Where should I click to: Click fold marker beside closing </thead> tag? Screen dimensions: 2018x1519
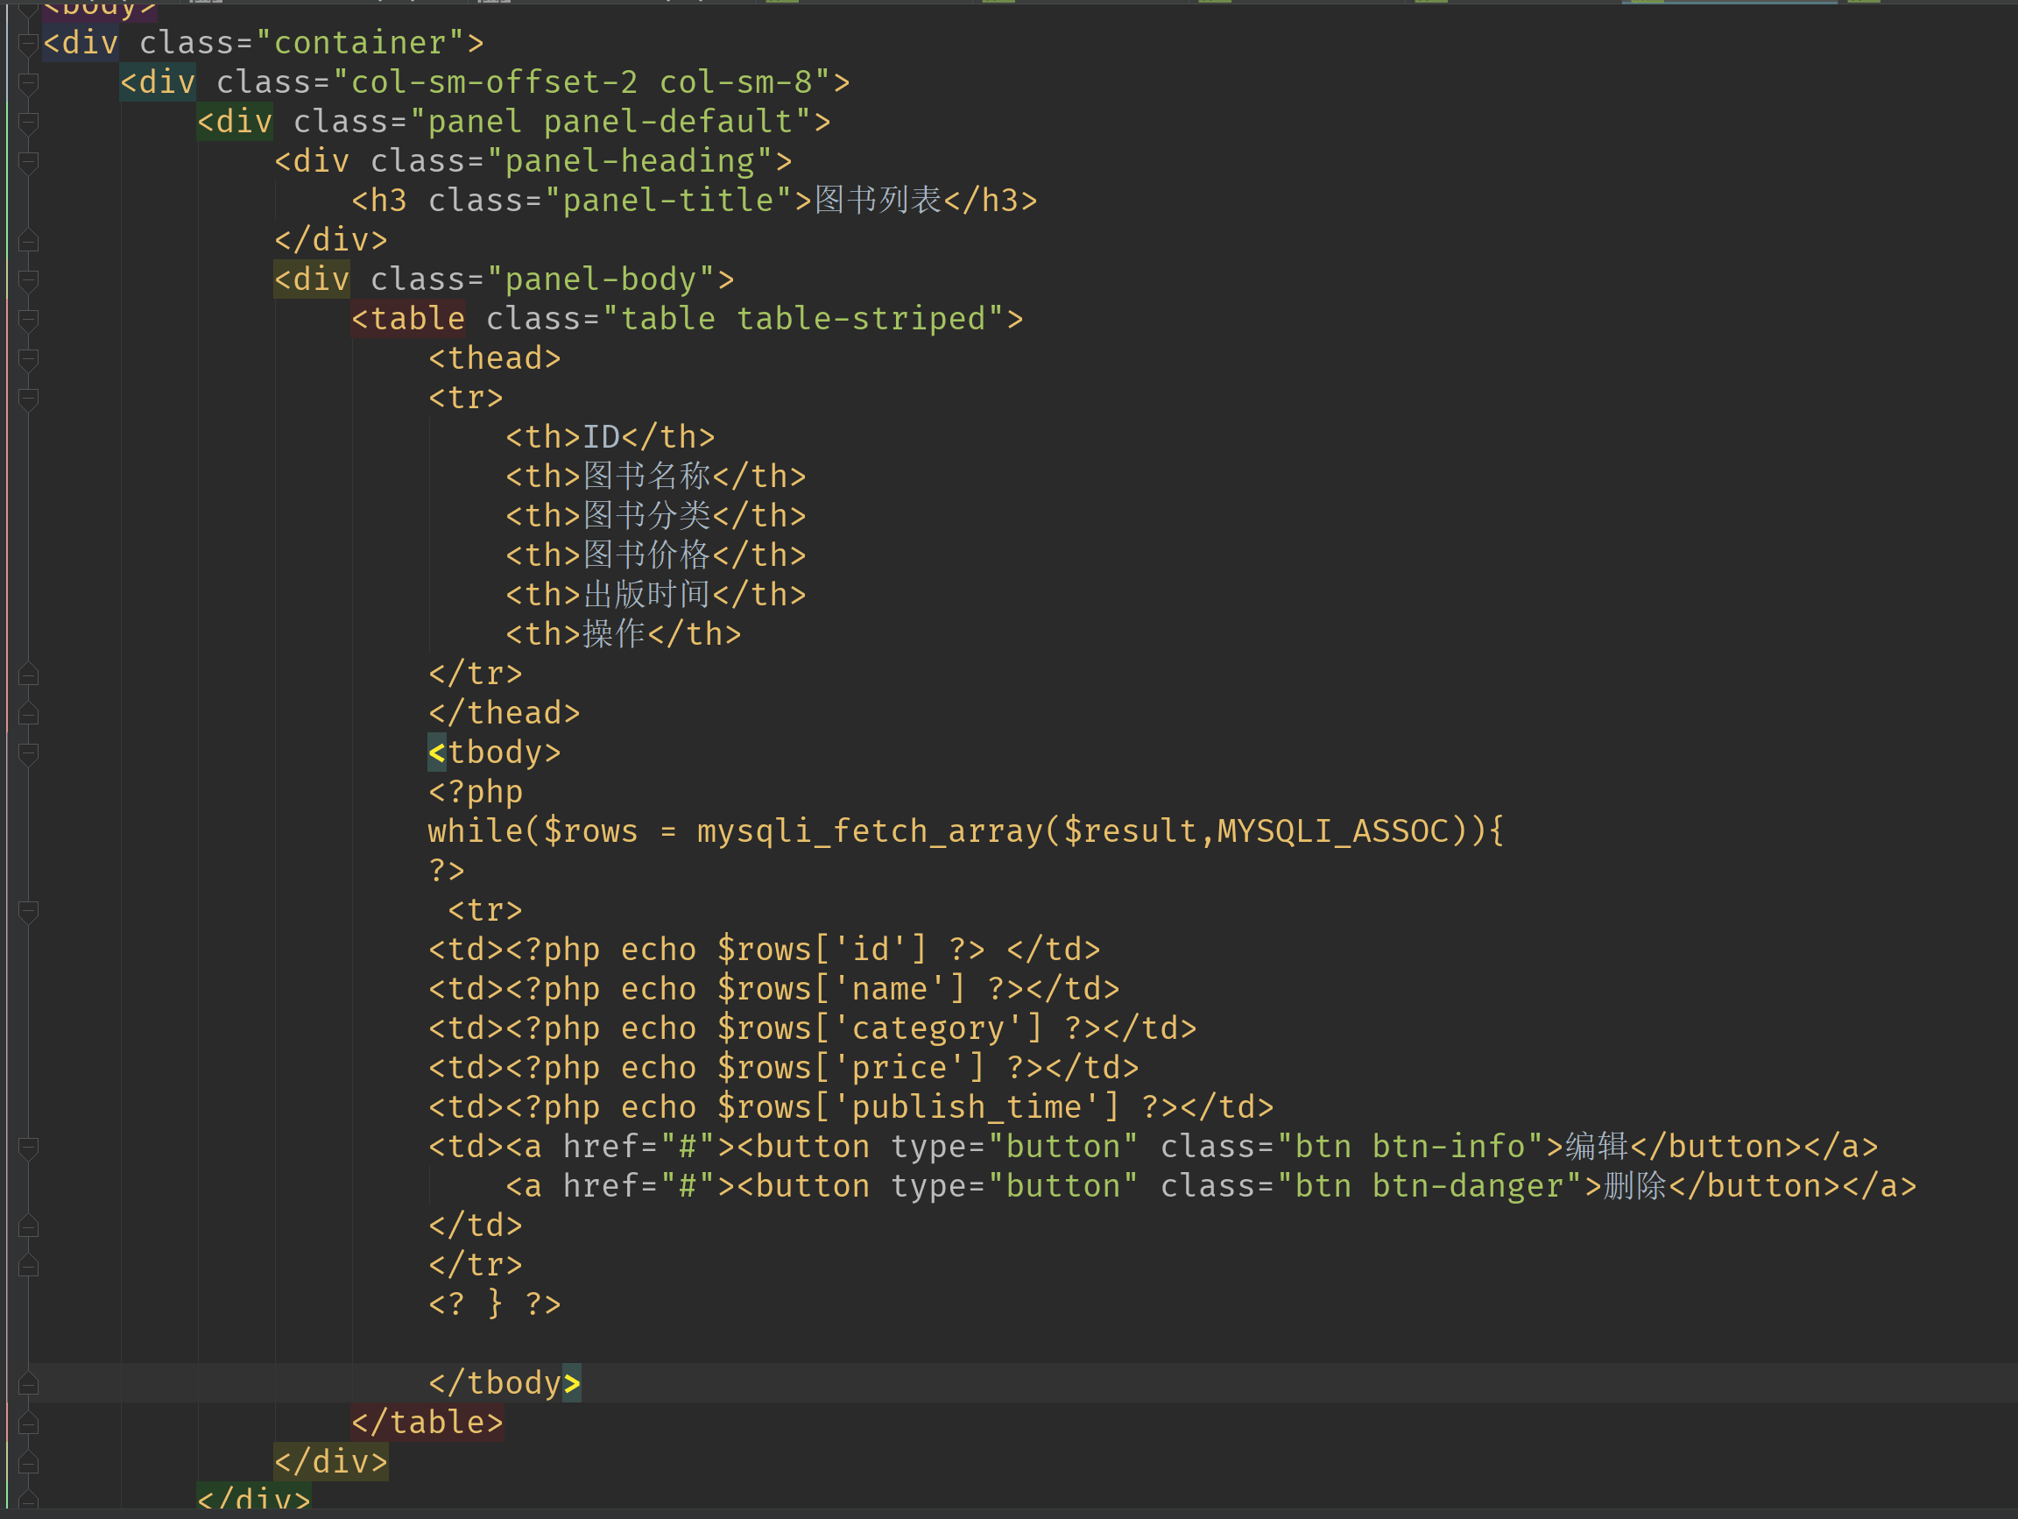(28, 713)
